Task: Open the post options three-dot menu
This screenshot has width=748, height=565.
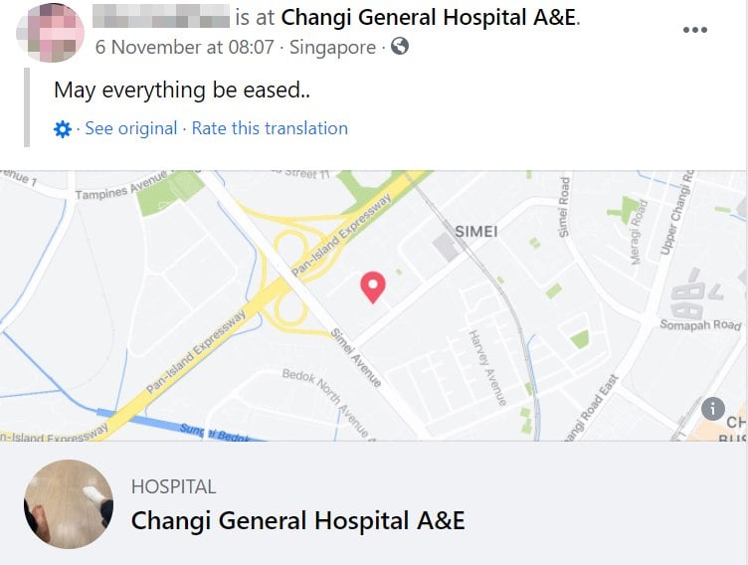Action: 694,29
